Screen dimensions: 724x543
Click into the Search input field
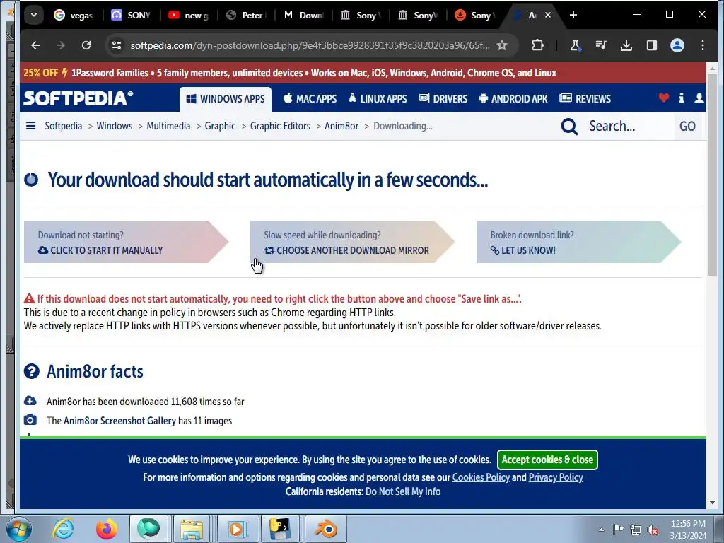(x=628, y=126)
